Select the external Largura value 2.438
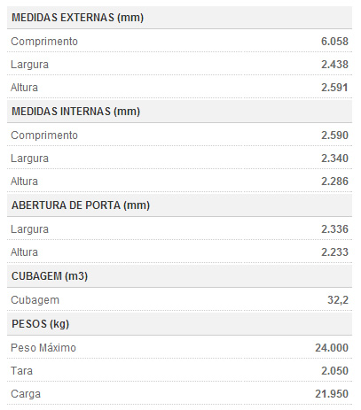Image resolution: width=361 pixels, height=410 pixels. [x=334, y=65]
